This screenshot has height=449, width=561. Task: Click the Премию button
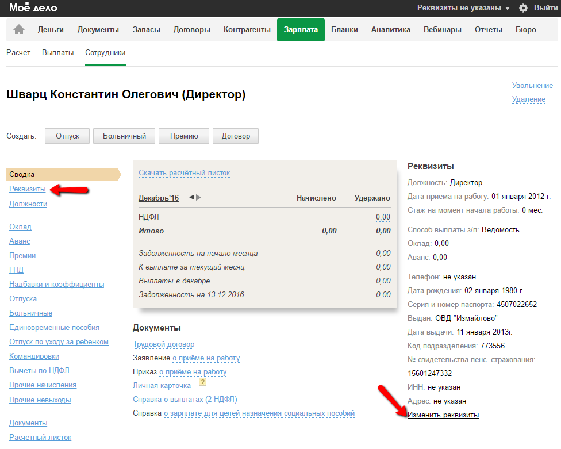tap(184, 136)
